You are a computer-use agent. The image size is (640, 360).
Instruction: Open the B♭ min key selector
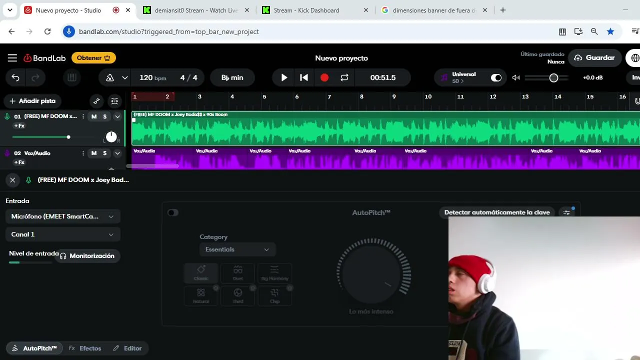click(232, 77)
